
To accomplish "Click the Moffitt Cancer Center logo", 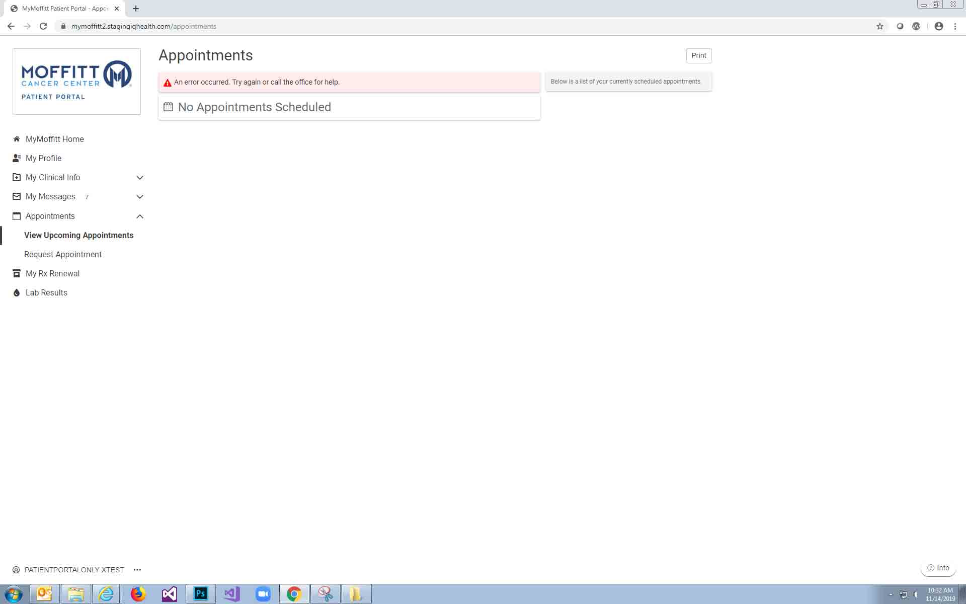I will [76, 81].
